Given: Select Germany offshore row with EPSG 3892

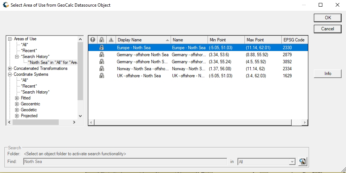Looking at the screenshot, I should (x=198, y=62).
